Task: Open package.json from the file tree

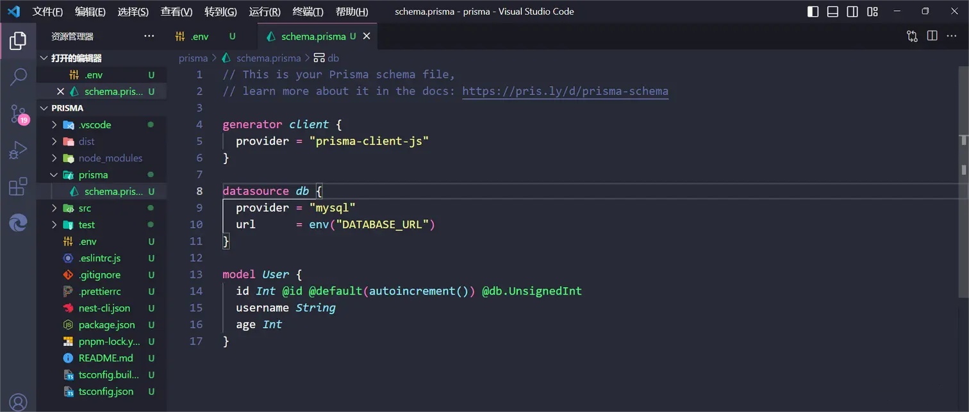Action: click(106, 325)
